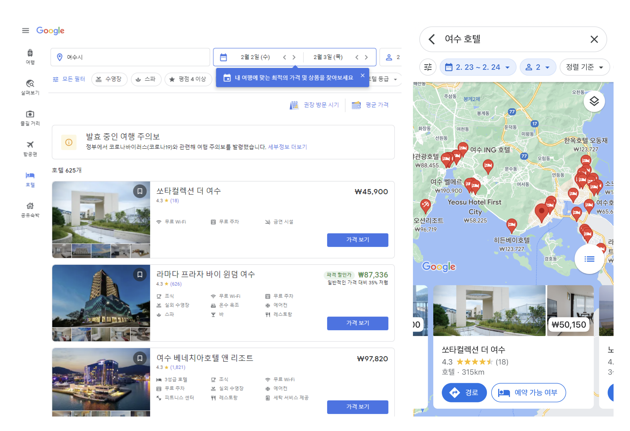Viewport: 630px width, 431px height.
Task: Bookmark 라마다 프라자 바이 윈덤 여수
Action: (140, 275)
